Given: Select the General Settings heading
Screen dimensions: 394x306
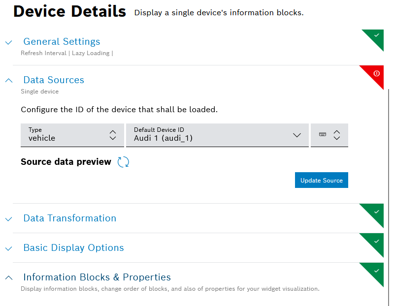Looking at the screenshot, I should coord(62,42).
